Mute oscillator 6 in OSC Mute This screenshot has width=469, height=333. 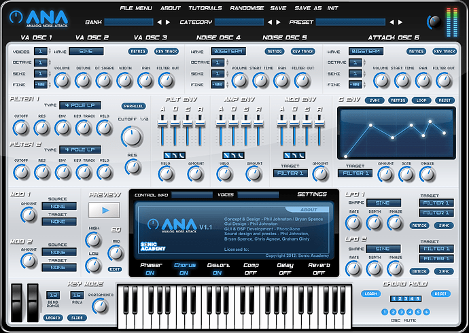pyautogui.click(x=427, y=312)
